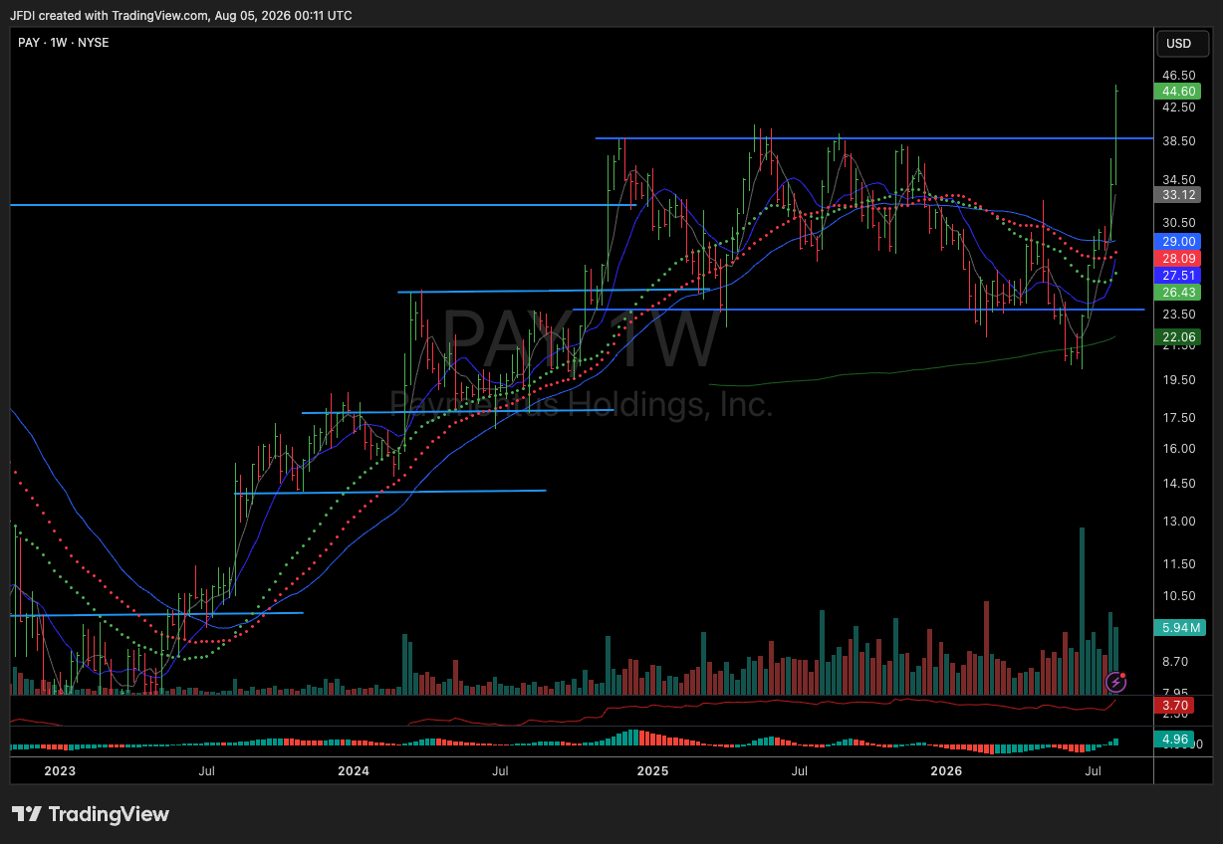Viewport: 1223px width, 844px height.
Task: Click the red 3.70 indicator value
Action: tap(1173, 705)
